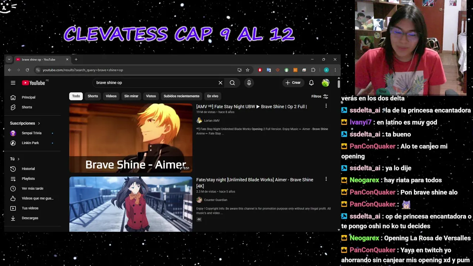Open Filtros filter options
473x266 pixels.
320,96
